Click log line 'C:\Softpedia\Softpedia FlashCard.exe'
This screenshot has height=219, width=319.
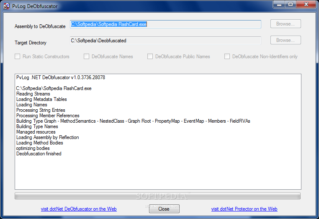(54, 88)
